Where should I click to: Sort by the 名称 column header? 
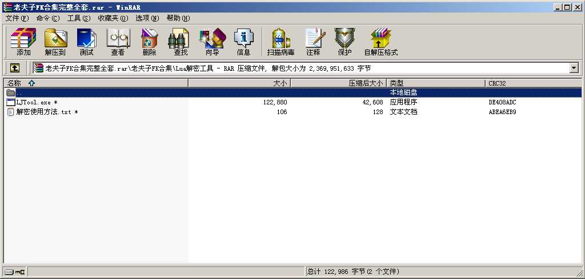[x=96, y=83]
